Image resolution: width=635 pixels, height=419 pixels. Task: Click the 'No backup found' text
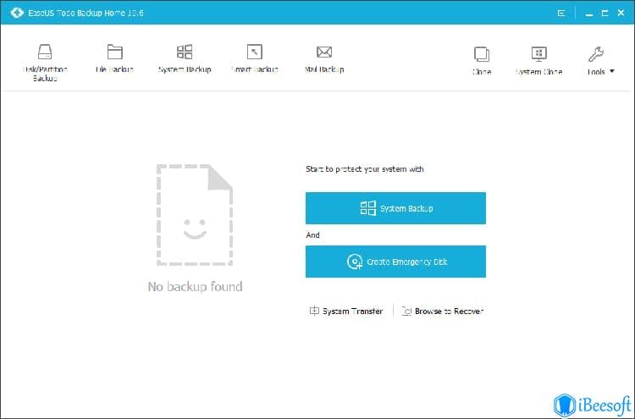(196, 287)
